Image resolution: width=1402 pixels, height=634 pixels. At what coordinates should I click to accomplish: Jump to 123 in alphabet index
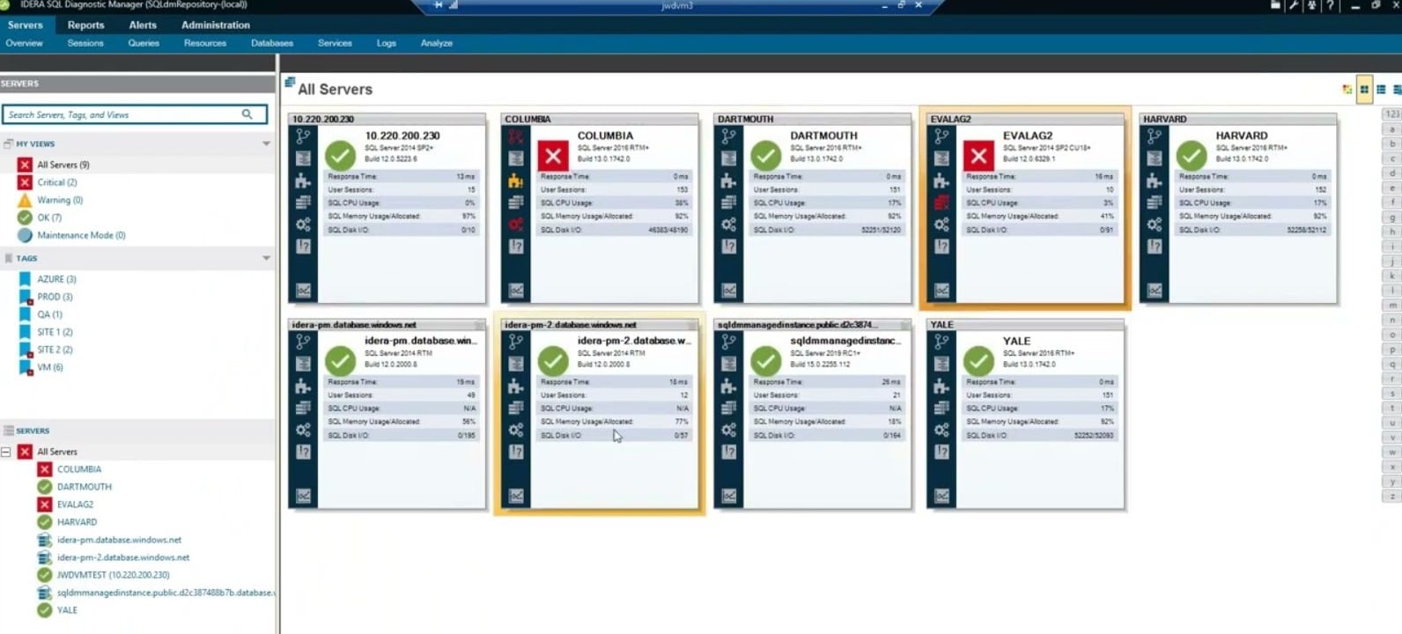(1392, 114)
